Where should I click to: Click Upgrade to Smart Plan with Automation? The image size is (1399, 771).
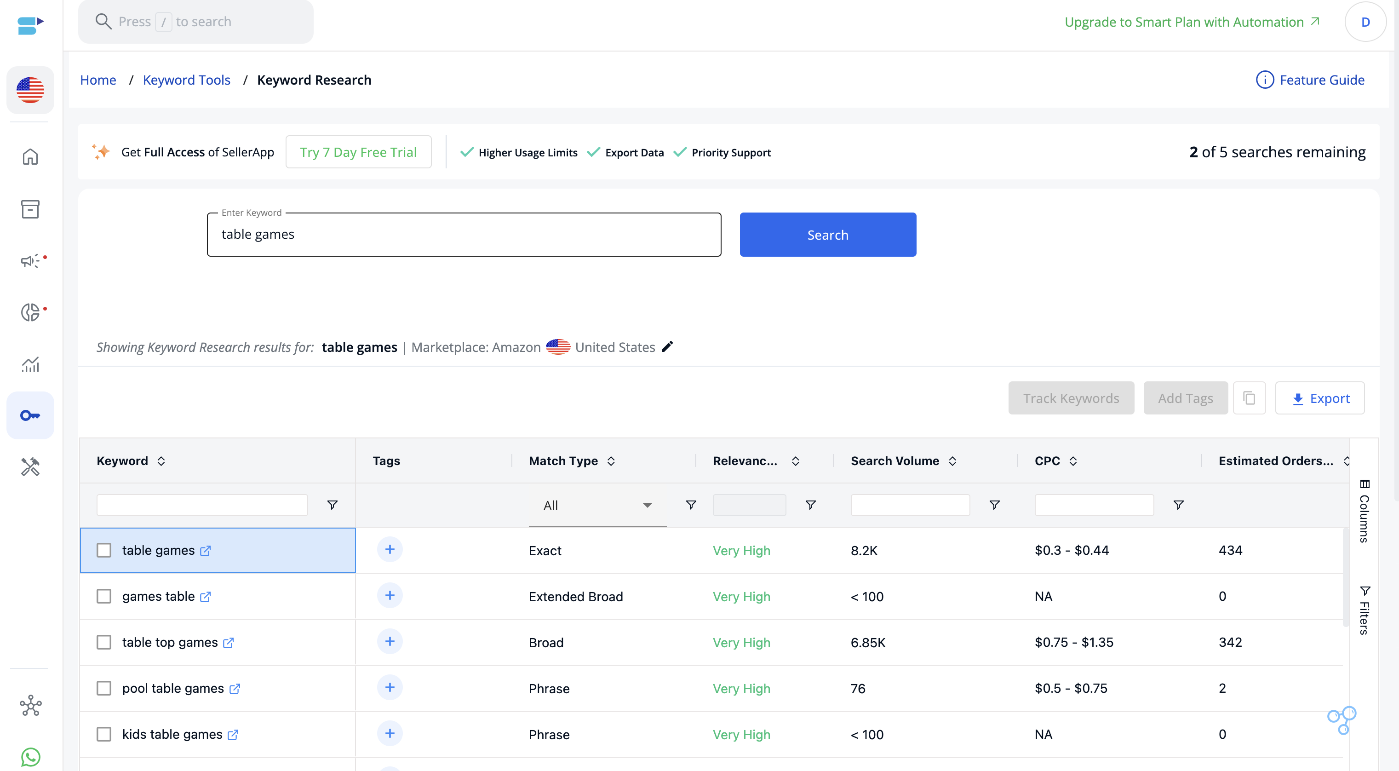(1192, 22)
